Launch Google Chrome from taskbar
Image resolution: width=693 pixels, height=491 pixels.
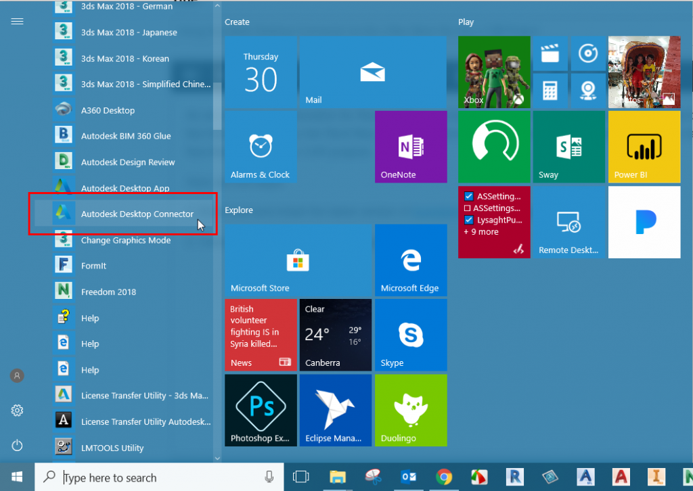[444, 477]
